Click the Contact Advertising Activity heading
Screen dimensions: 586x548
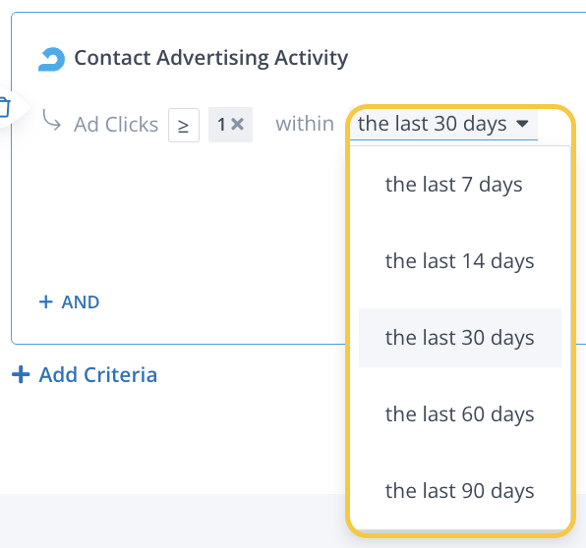point(211,58)
